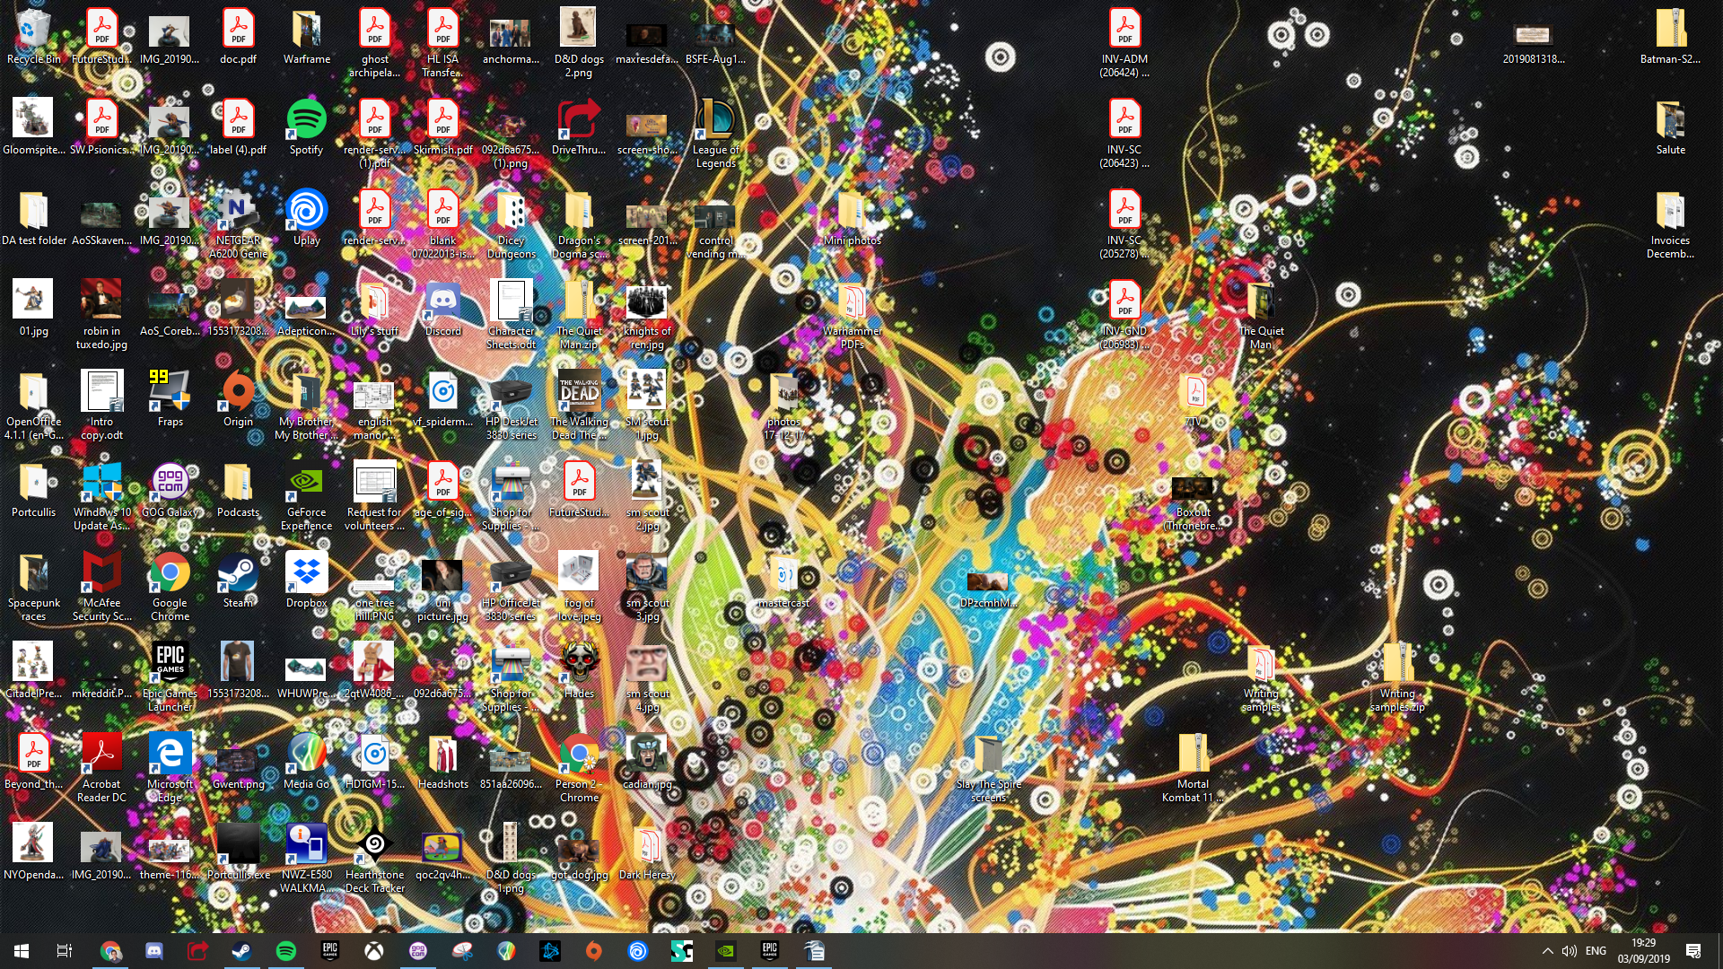Image resolution: width=1723 pixels, height=969 pixels.
Task: Open the Warframe desktop shortcut
Action: pos(306,37)
